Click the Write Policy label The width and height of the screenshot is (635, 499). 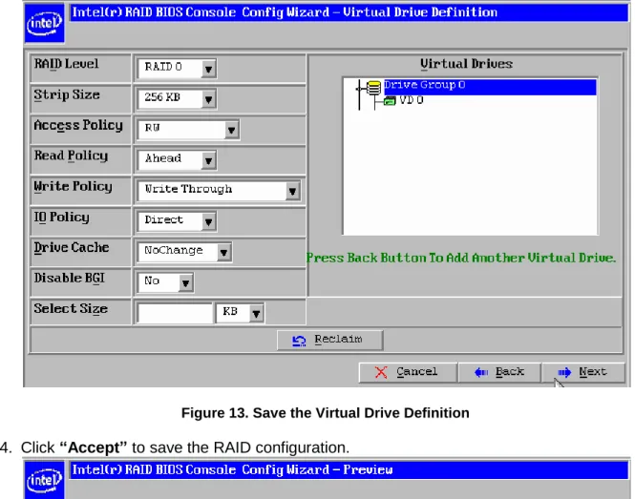[x=74, y=187]
